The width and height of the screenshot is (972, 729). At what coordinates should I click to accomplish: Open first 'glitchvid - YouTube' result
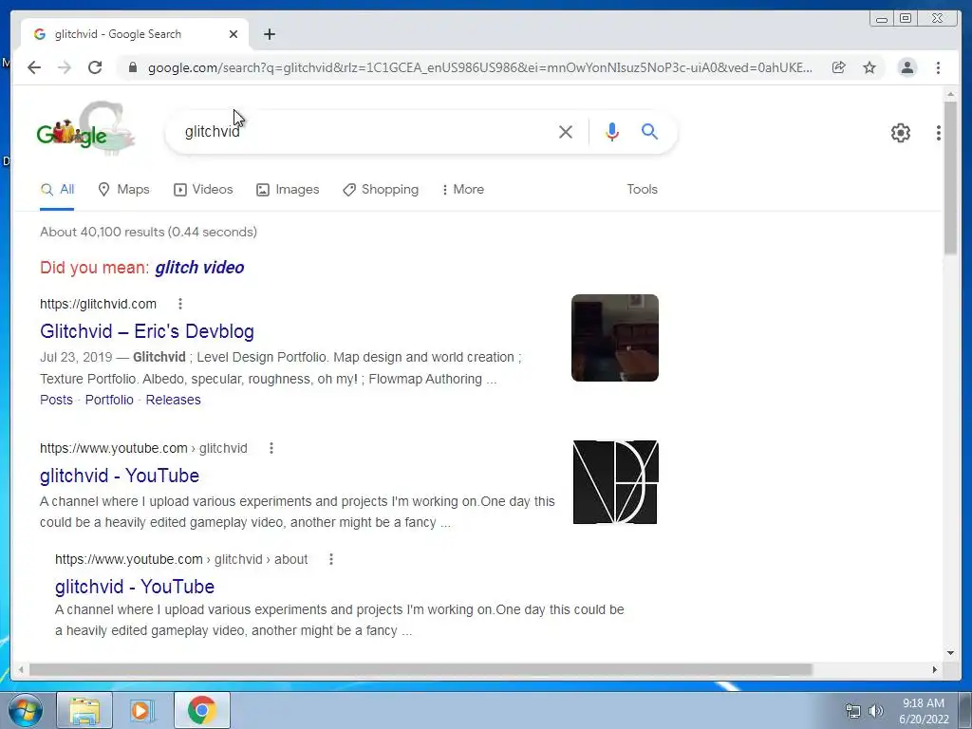point(120,476)
